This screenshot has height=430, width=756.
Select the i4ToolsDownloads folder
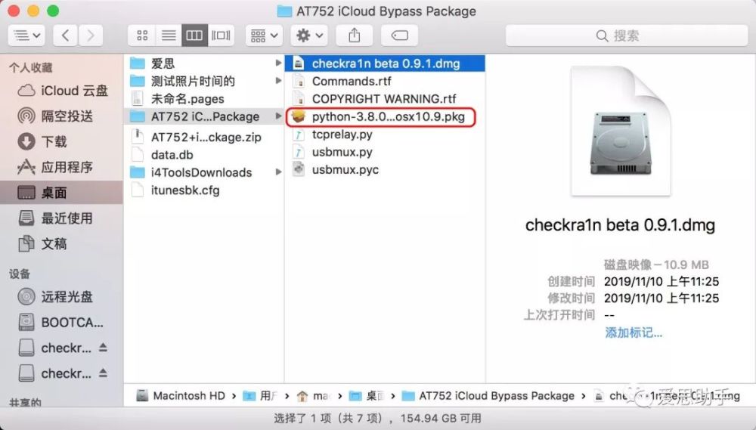(203, 172)
